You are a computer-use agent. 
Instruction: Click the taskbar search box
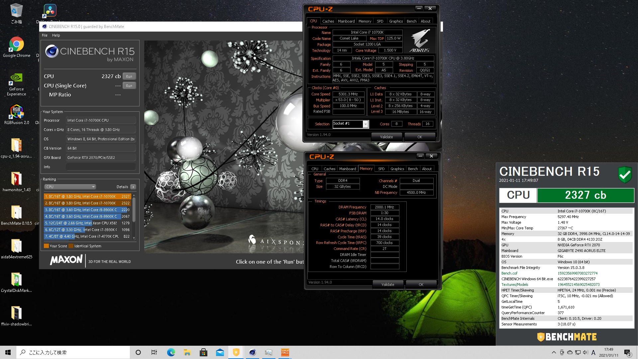pyautogui.click(x=73, y=352)
